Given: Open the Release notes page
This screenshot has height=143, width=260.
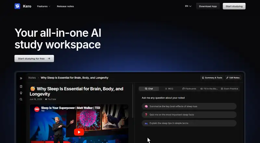Looking at the screenshot, I should [65, 6].
